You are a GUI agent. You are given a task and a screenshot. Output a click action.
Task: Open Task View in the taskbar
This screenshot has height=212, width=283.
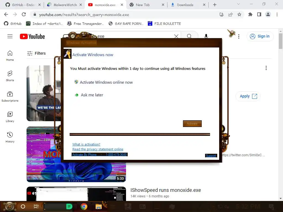coord(36,206)
